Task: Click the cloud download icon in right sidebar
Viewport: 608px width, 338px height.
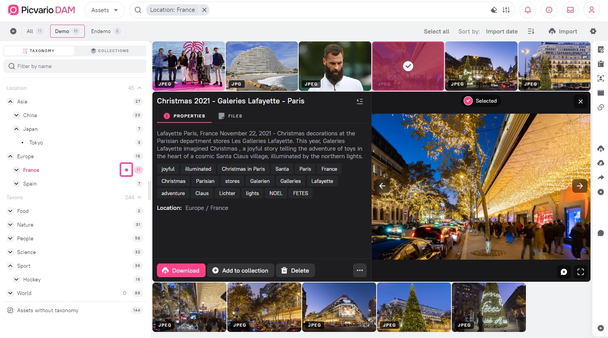Action: coord(601,149)
